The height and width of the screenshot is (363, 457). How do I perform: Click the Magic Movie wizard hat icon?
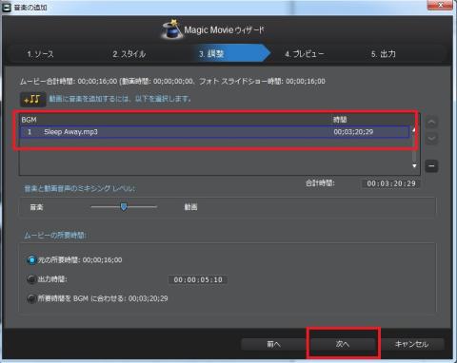pos(171,29)
